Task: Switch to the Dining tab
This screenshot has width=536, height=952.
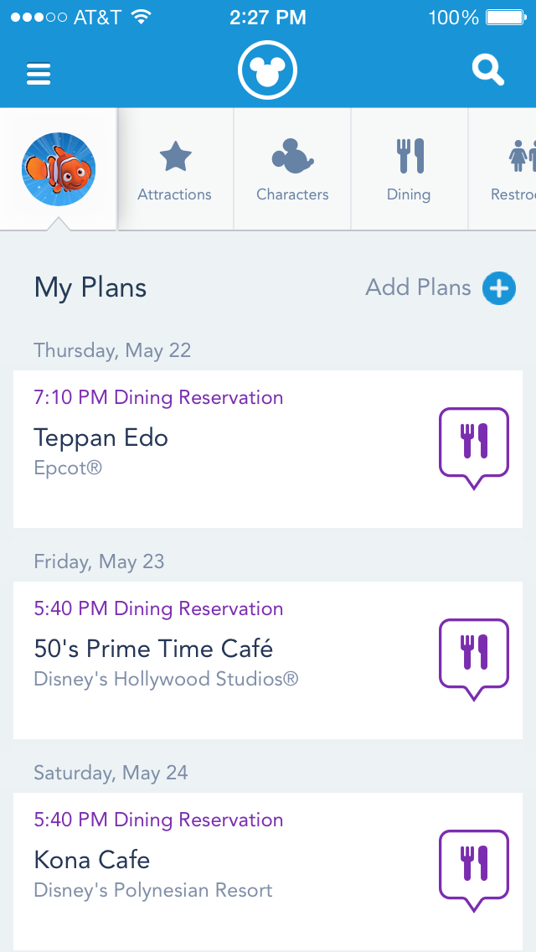Action: click(x=410, y=170)
